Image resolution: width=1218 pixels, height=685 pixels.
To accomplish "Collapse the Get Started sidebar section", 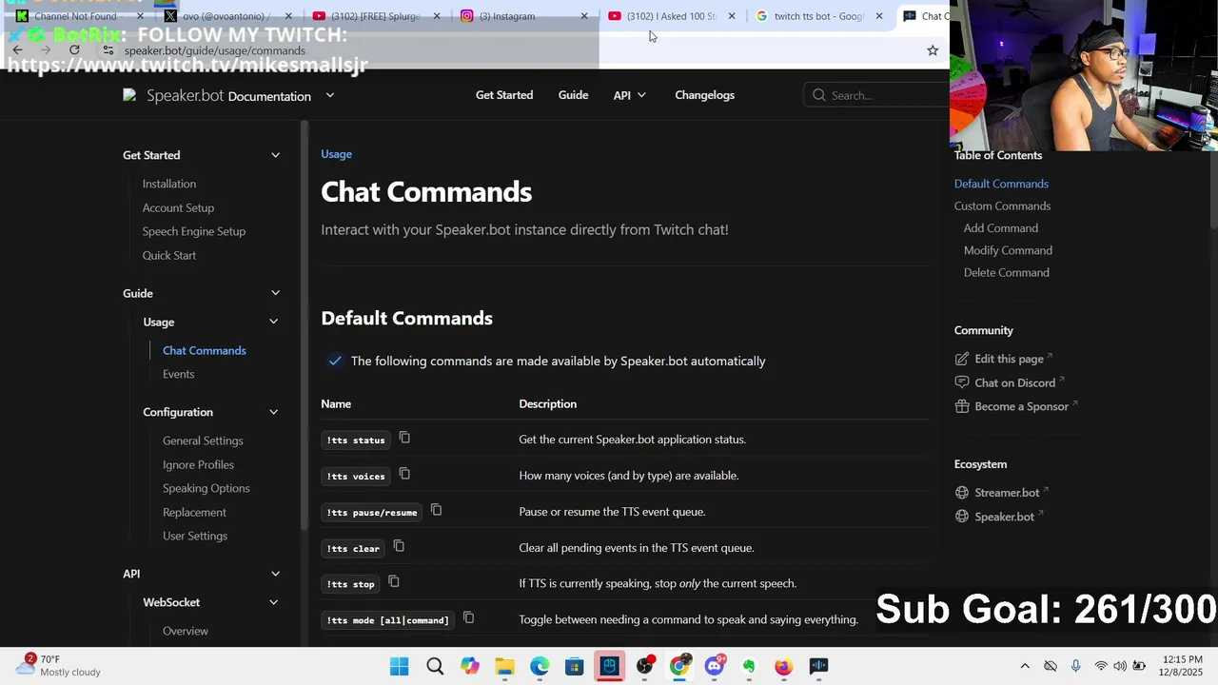I will [x=275, y=155].
